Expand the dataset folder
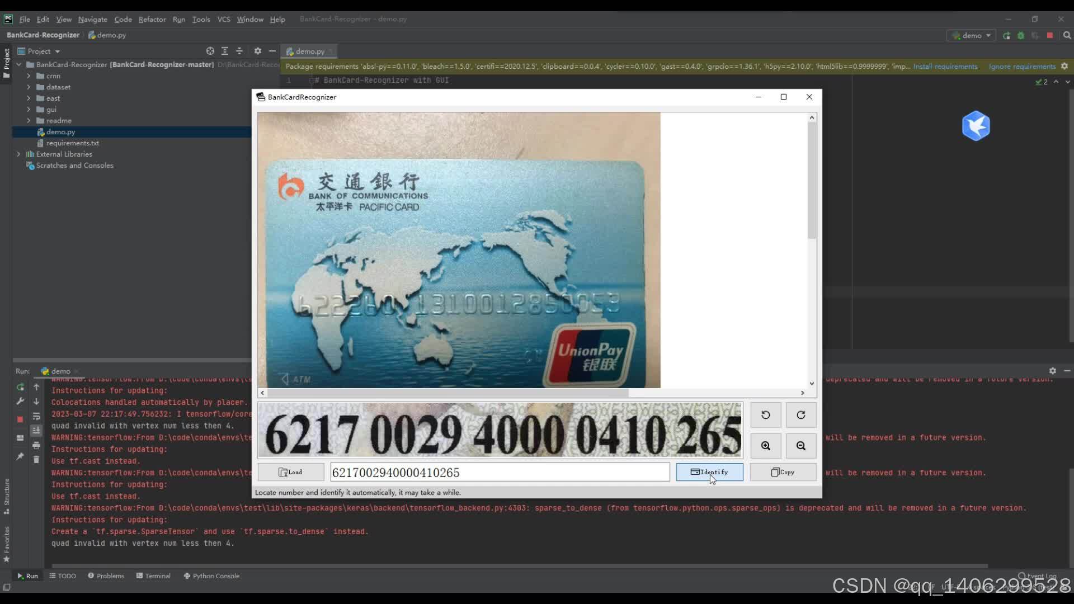The width and height of the screenshot is (1074, 604). (29, 87)
